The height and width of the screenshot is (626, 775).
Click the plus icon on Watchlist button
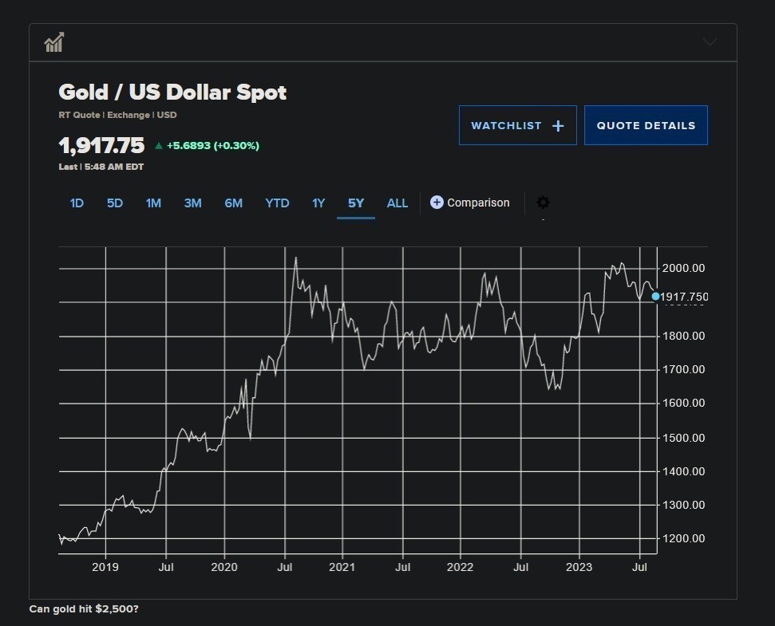tap(558, 126)
